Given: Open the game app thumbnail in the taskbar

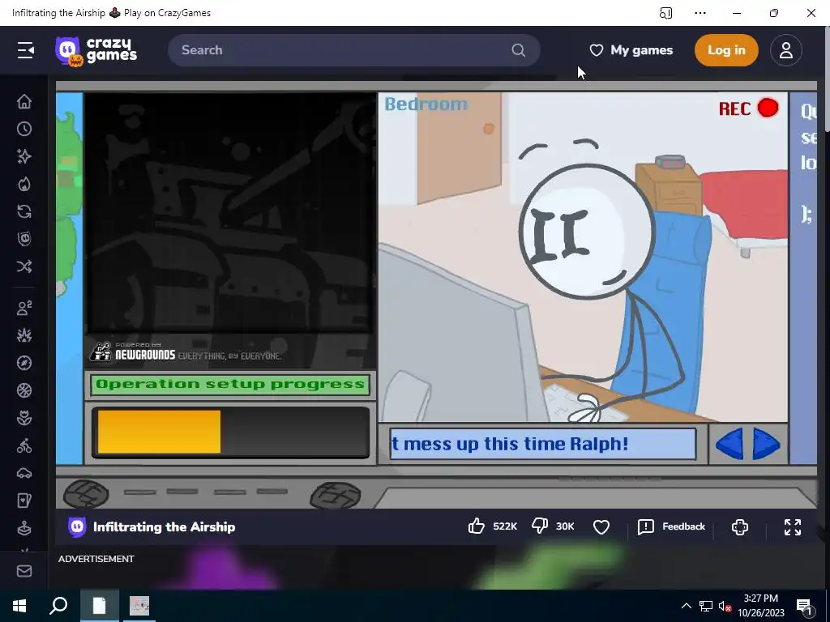Looking at the screenshot, I should [139, 606].
